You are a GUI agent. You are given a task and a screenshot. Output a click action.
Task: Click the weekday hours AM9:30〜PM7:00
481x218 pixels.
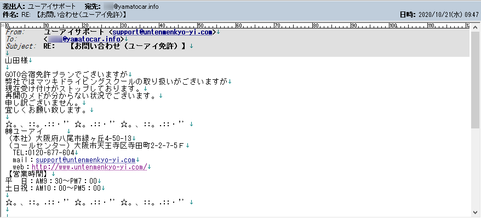point(67,181)
